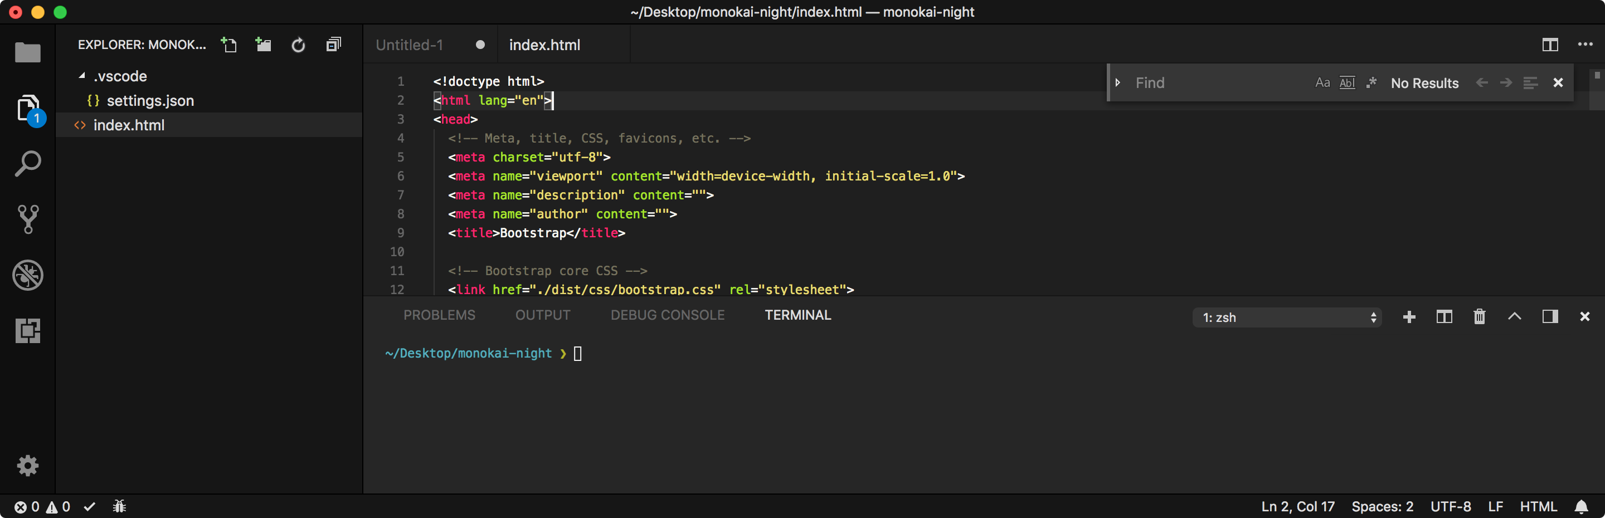Screen dimensions: 1605x518
Task: Switch to the PROBLEMS panel tab
Action: click(439, 315)
